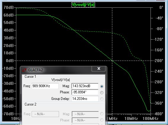Click the 10MHz frequency axis label
Image resolution: width=168 pixels, height=125 pixels.
[131, 118]
